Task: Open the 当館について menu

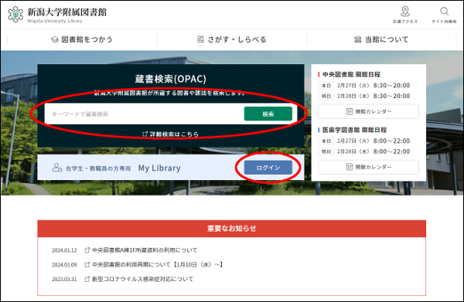Action: click(381, 39)
